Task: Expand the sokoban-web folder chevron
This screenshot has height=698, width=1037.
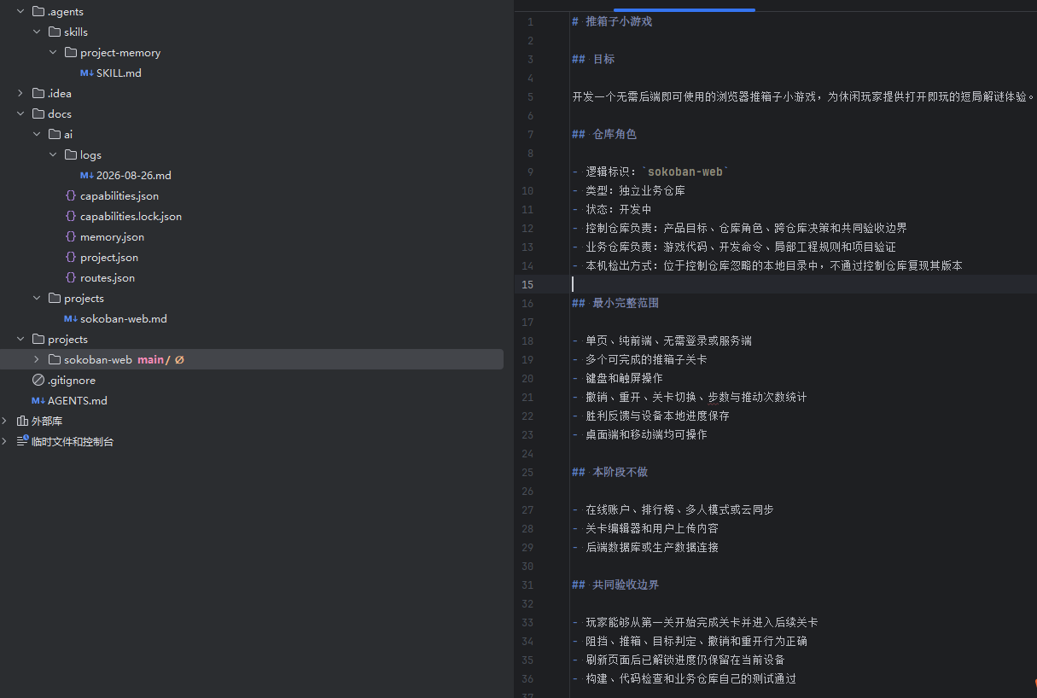Action: (37, 359)
